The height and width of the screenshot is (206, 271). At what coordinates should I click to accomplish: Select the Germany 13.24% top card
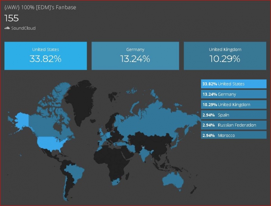click(x=135, y=56)
